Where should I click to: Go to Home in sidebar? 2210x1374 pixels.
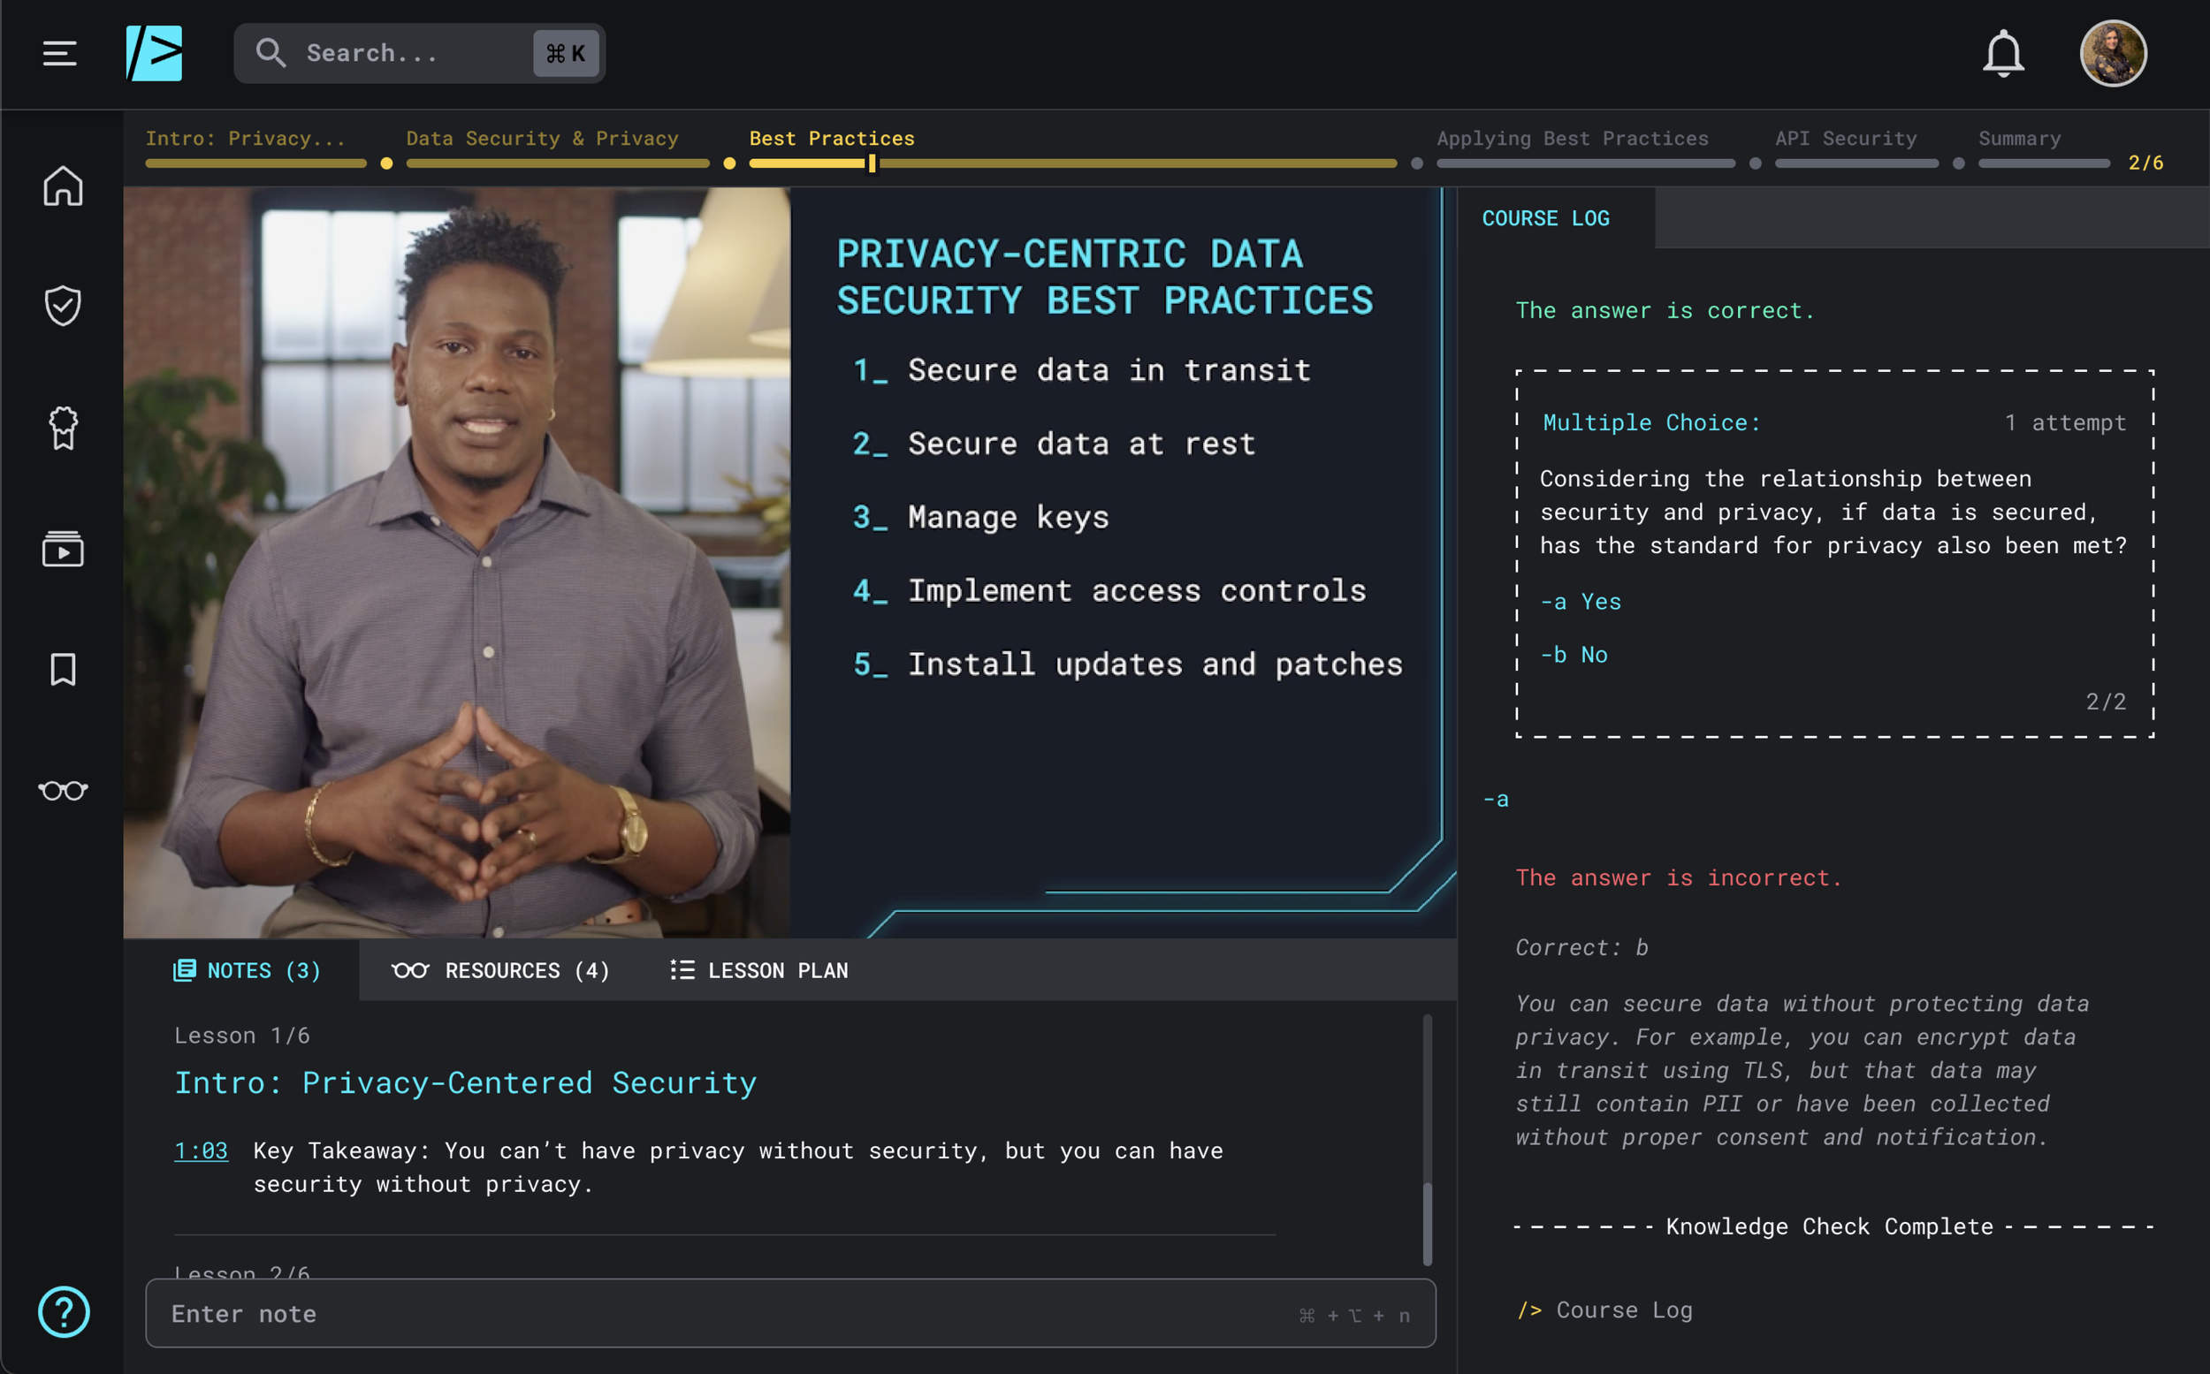[63, 186]
